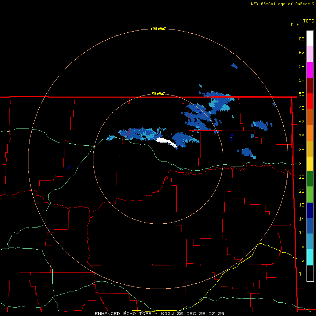Image resolution: width=316 pixels, height=316 pixels.
Task: Click the 100 NMI range ring label
Action: point(158,29)
